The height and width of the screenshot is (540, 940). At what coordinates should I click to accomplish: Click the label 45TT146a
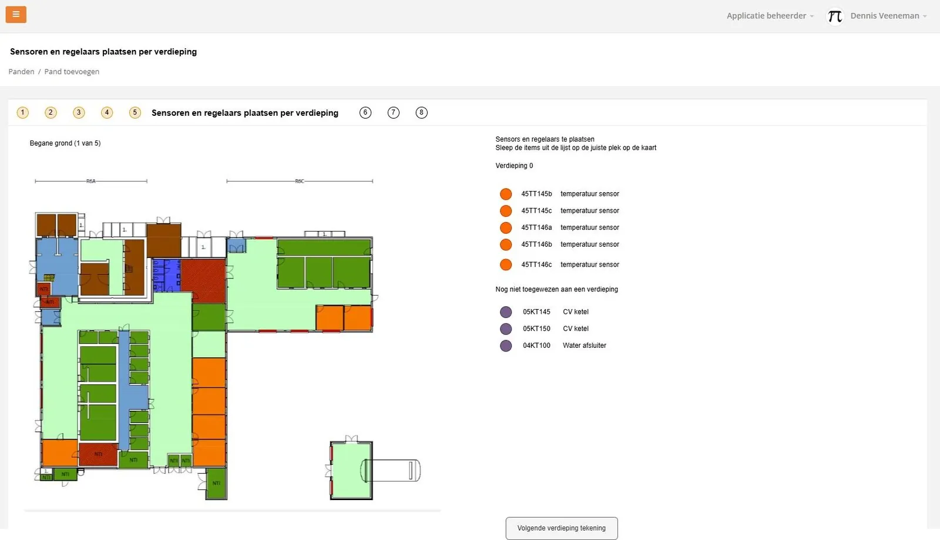536,227
